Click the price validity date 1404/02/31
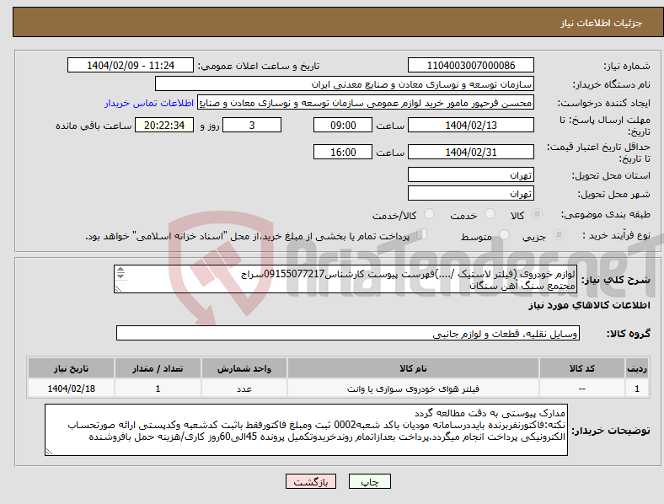664x504 pixels. (x=470, y=152)
